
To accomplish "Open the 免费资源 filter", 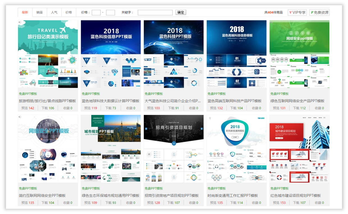I will (x=319, y=12).
